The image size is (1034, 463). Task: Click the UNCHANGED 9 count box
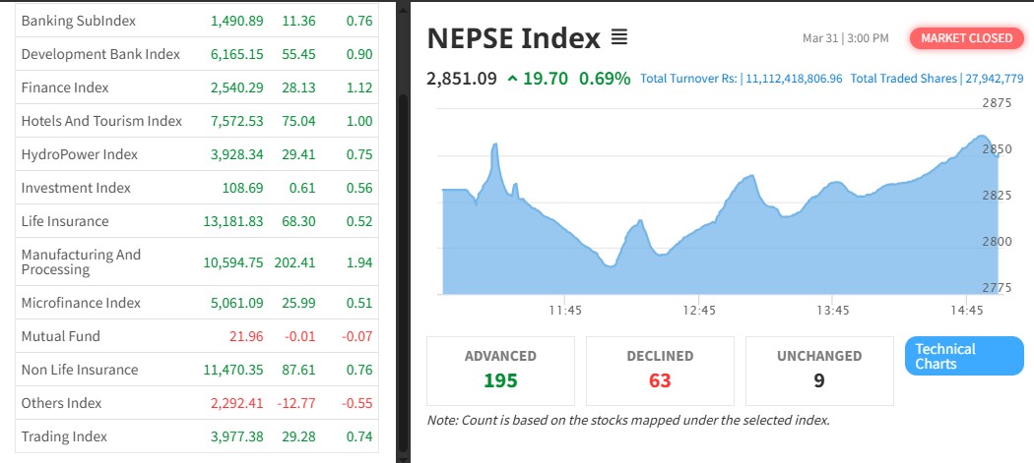tap(819, 371)
